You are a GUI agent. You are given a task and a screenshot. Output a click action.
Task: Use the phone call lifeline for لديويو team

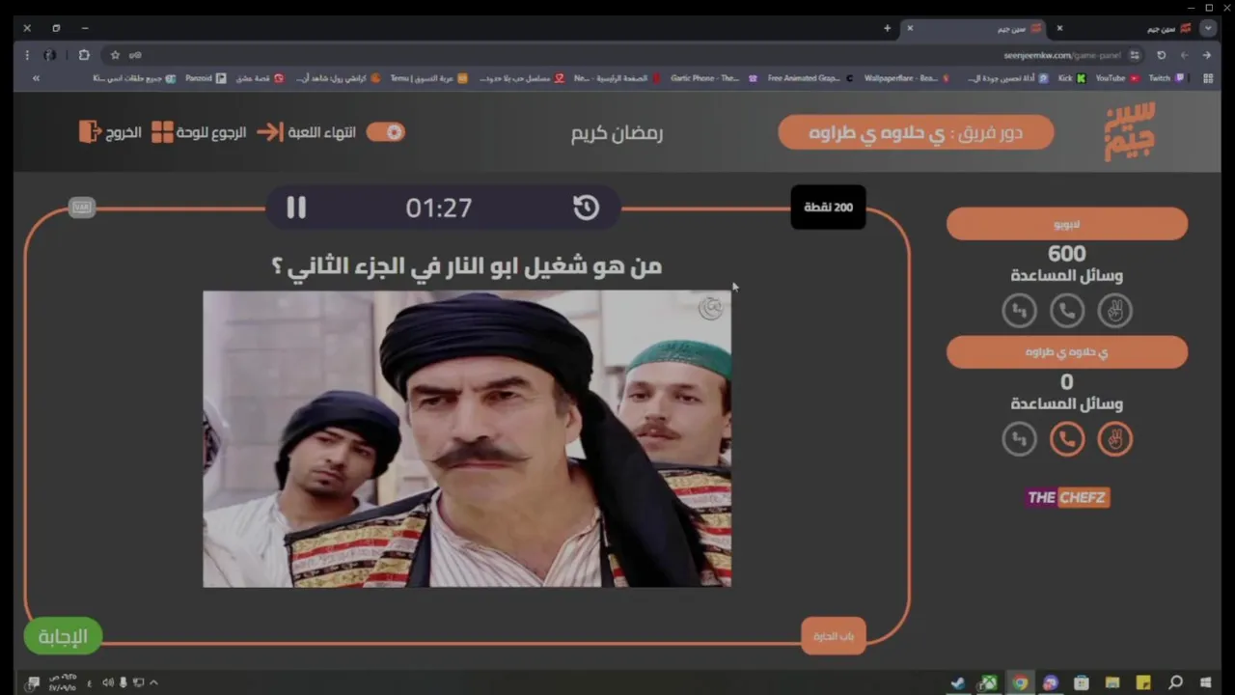[x=1066, y=311]
